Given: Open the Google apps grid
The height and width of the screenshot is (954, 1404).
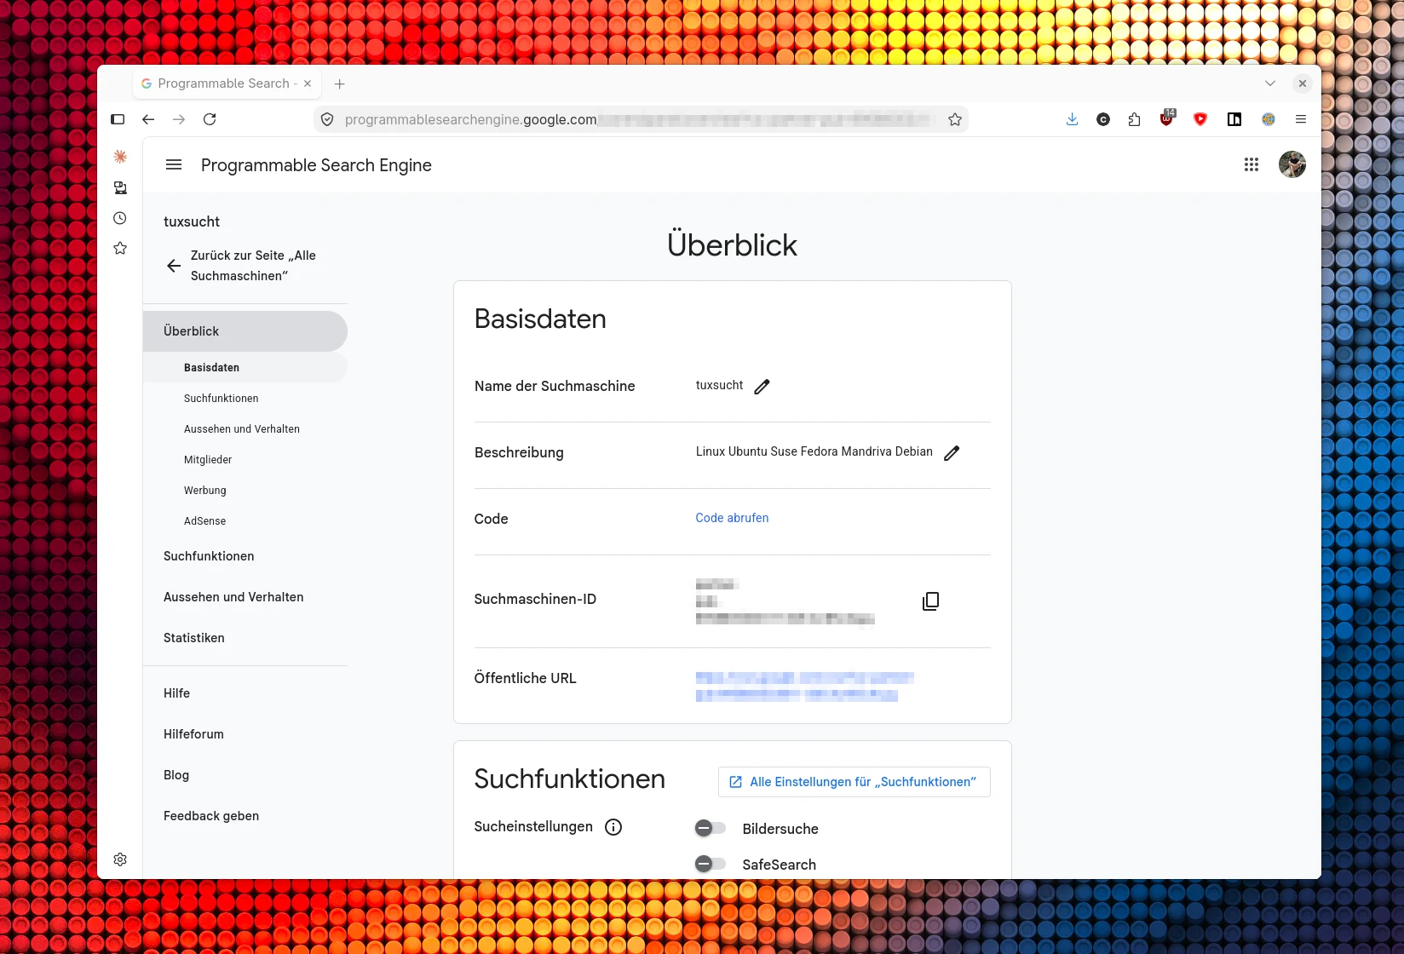Looking at the screenshot, I should 1252,164.
